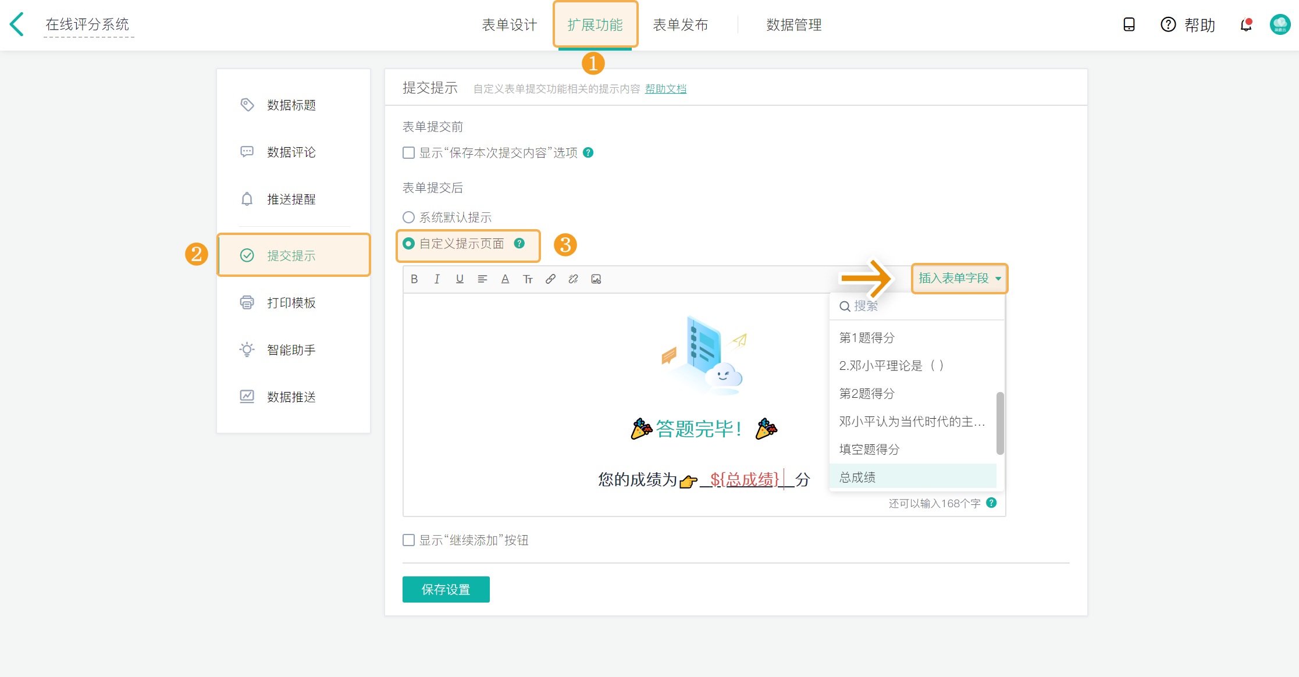Go back with the left arrow

[x=17, y=24]
